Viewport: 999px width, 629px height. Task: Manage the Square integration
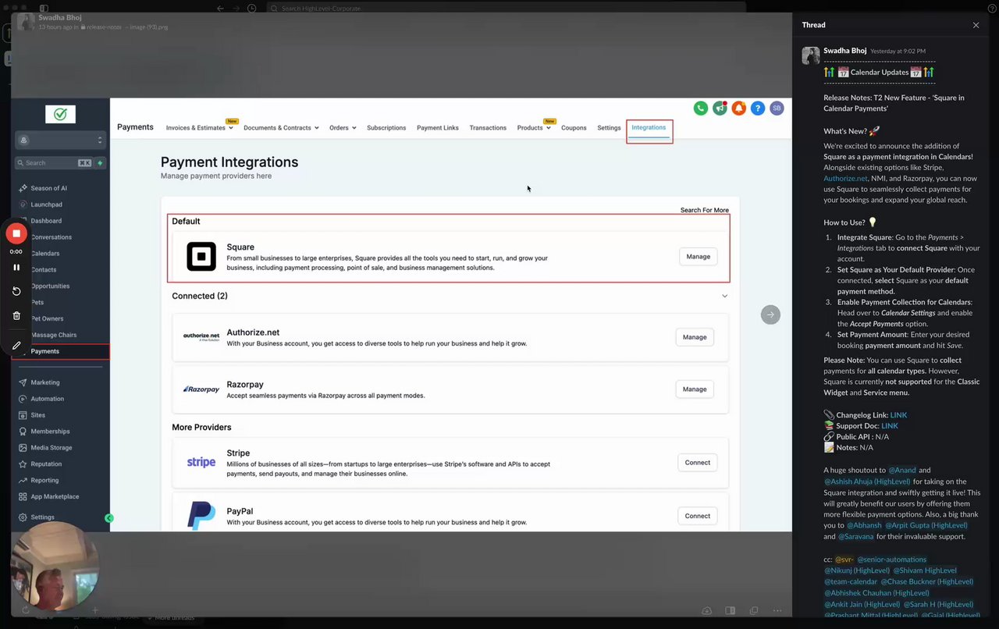698,257
